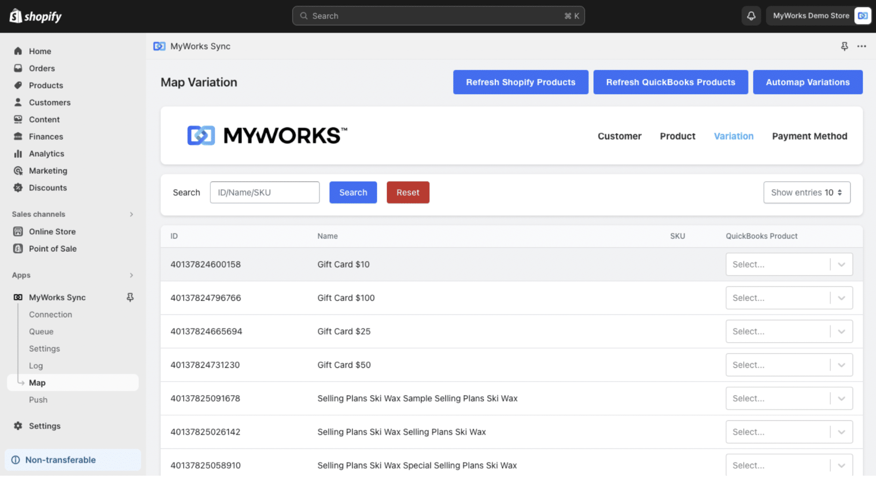This screenshot has height=477, width=876.
Task: Click ID 40137824600158 cell
Action: [206, 264]
